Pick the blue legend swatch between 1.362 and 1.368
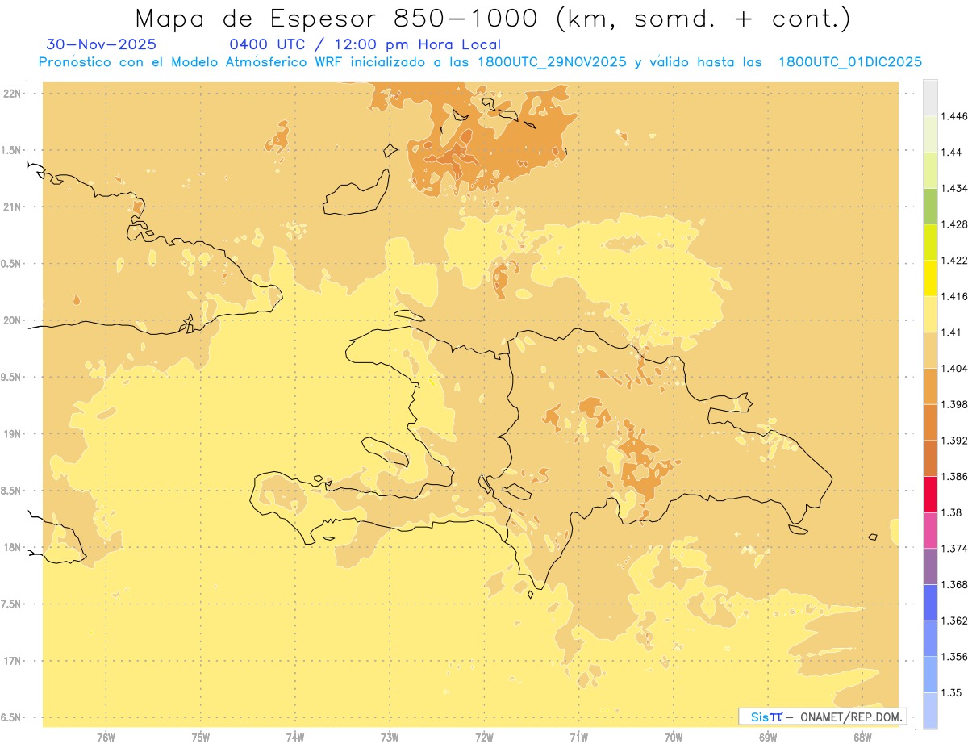Screen dimensions: 968x748 pyautogui.click(x=930, y=603)
